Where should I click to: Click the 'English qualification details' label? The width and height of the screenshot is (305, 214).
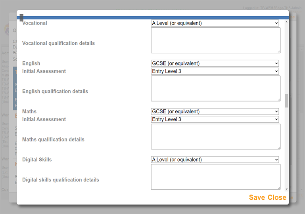coord(55,92)
